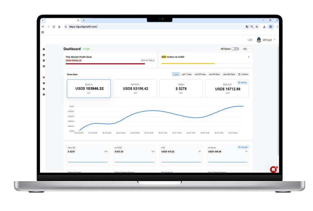Toggle the small switch beside the user avatar
This screenshot has height=211, width=313.
250,40
